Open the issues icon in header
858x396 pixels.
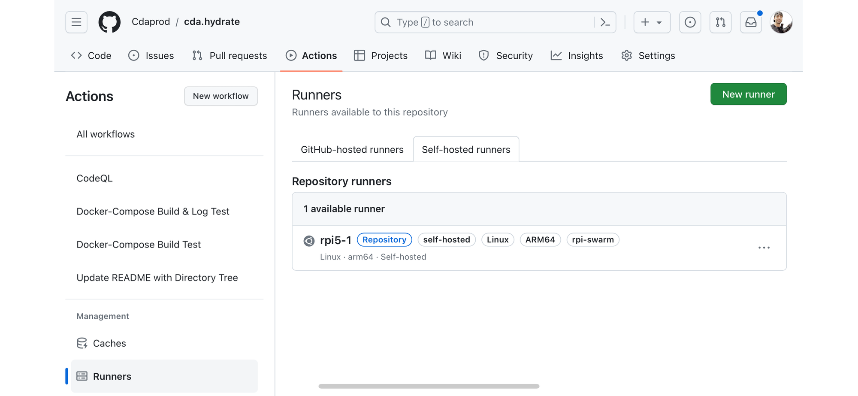(x=690, y=22)
